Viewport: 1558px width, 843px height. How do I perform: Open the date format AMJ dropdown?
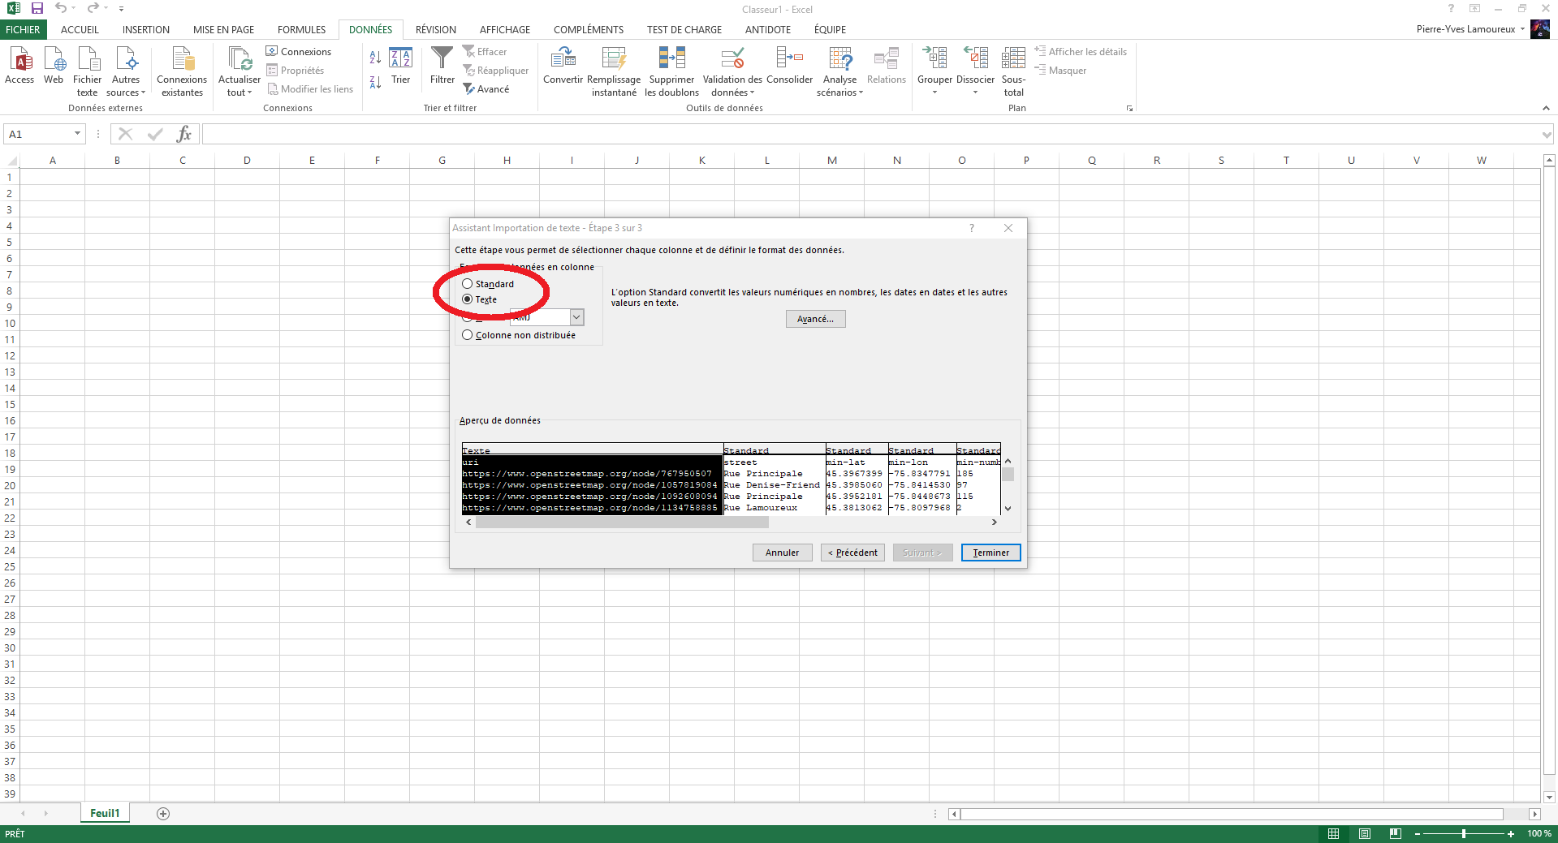click(576, 317)
